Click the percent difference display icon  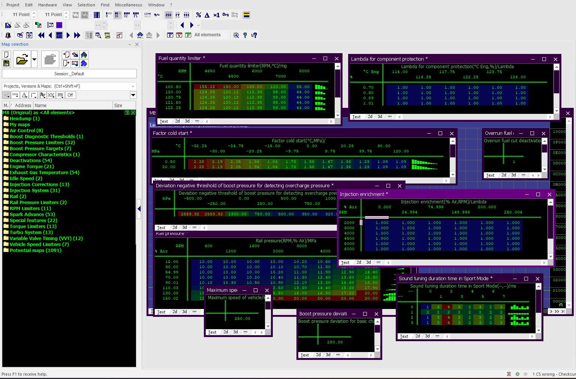(199, 15)
